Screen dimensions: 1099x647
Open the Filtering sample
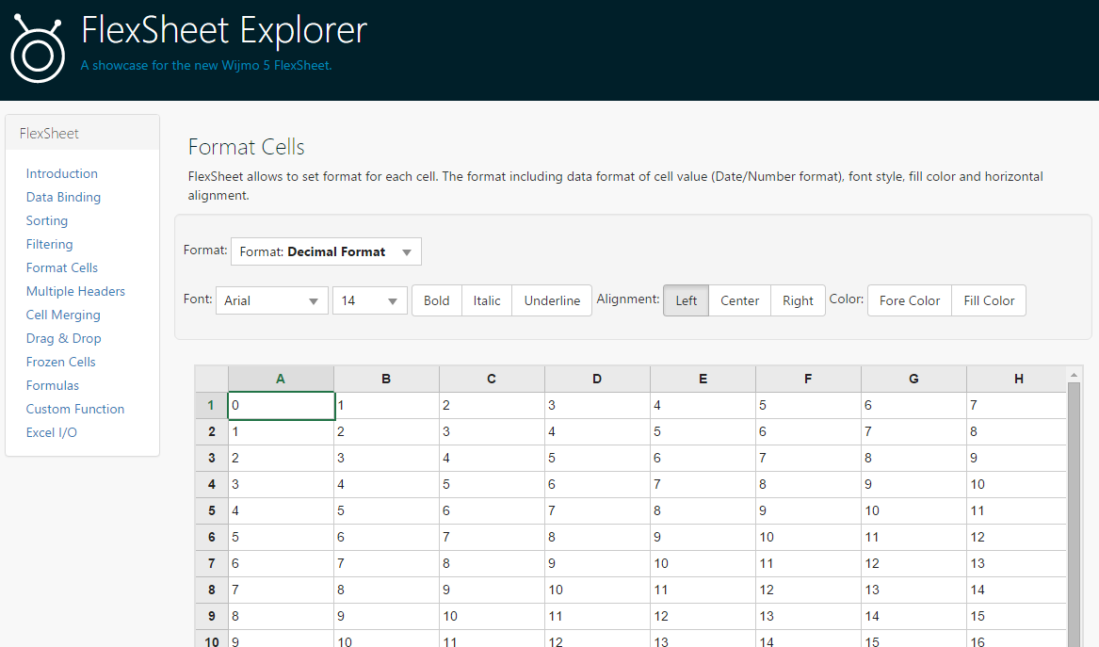click(x=49, y=245)
